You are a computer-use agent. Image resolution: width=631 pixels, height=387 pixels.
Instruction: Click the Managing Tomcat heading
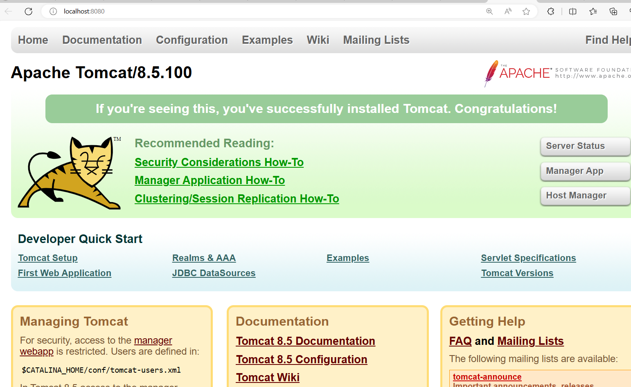pos(74,322)
